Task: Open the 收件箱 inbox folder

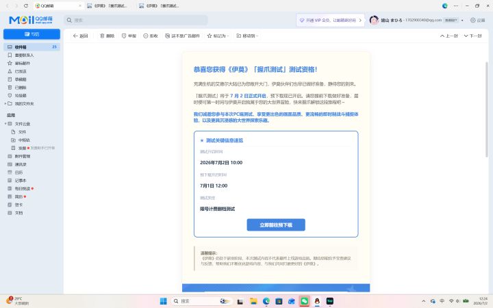Action: click(31, 47)
